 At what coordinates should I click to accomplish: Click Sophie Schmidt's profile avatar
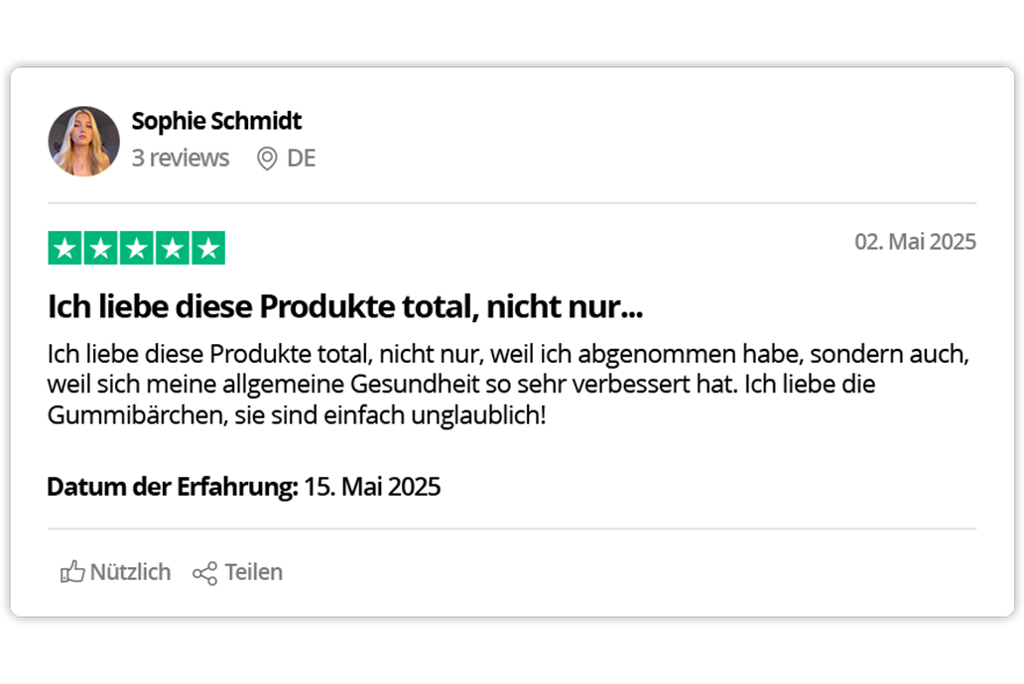(x=83, y=142)
